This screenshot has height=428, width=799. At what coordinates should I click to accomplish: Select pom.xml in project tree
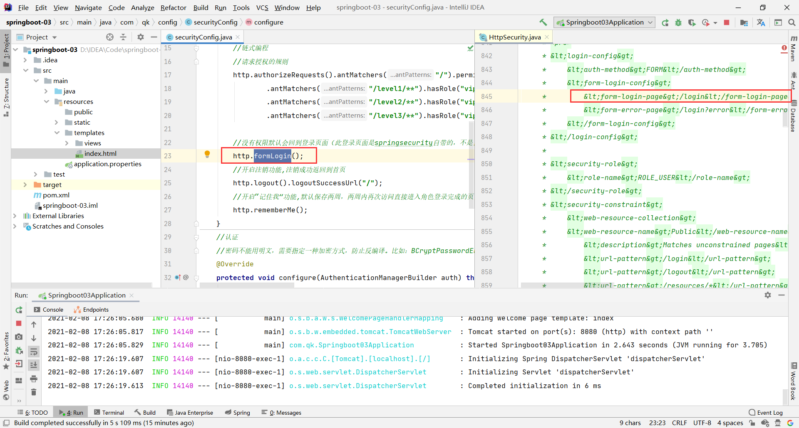coord(56,195)
